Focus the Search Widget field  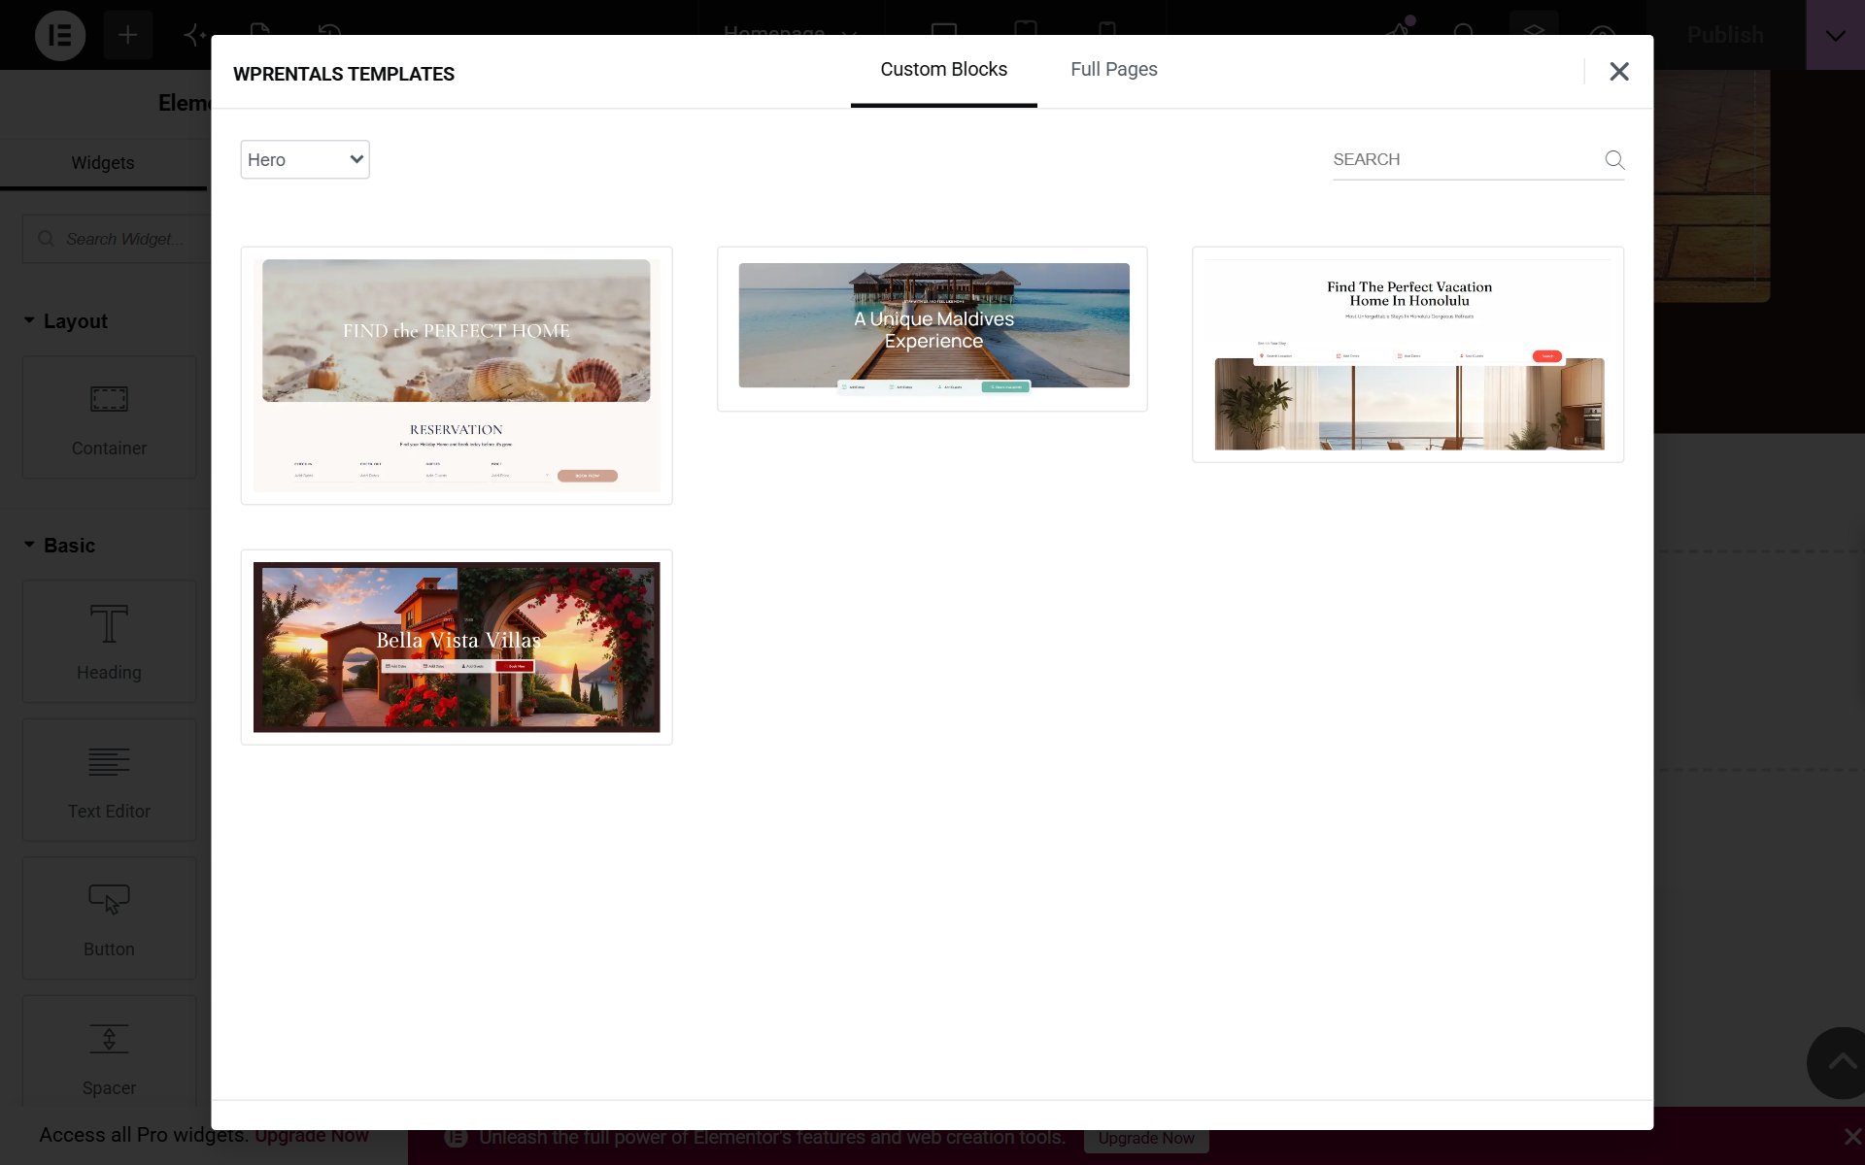coord(117,239)
